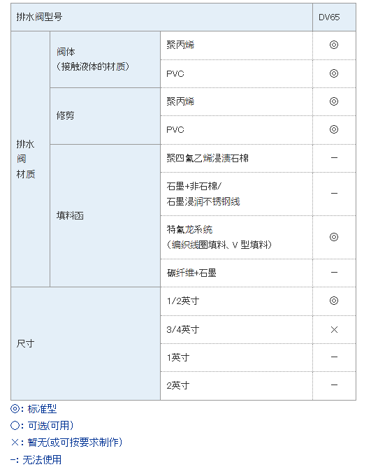Click the X symbol in 3/4英寸 row
Image resolution: width=371 pixels, height=467 pixels.
pos(334,329)
